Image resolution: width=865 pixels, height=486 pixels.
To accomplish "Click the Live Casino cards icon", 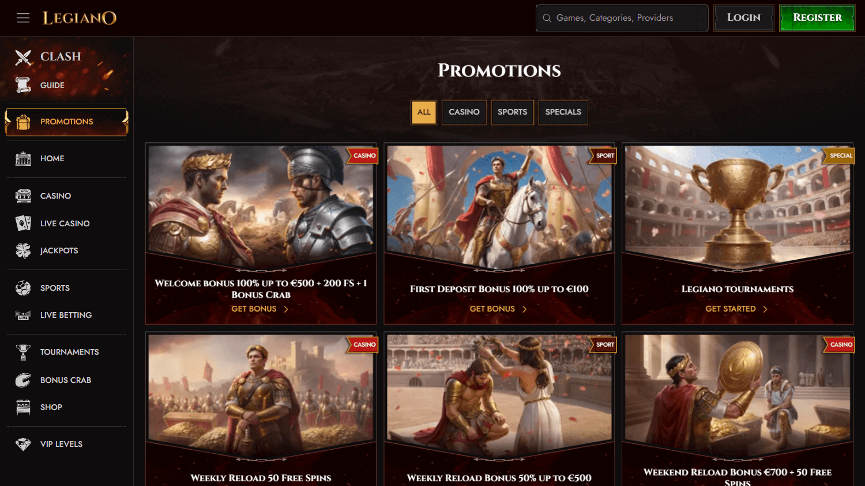I will click(23, 223).
